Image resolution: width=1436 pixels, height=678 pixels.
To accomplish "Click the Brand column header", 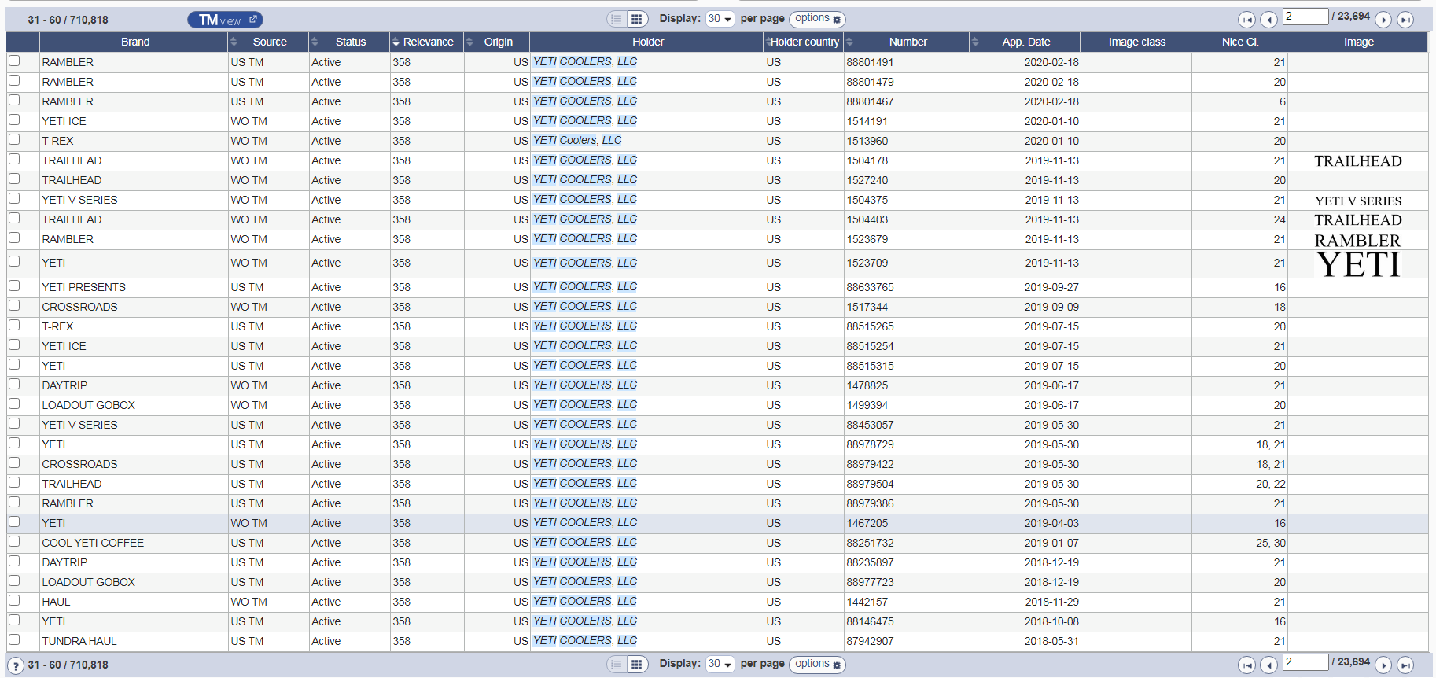I will 134,42.
